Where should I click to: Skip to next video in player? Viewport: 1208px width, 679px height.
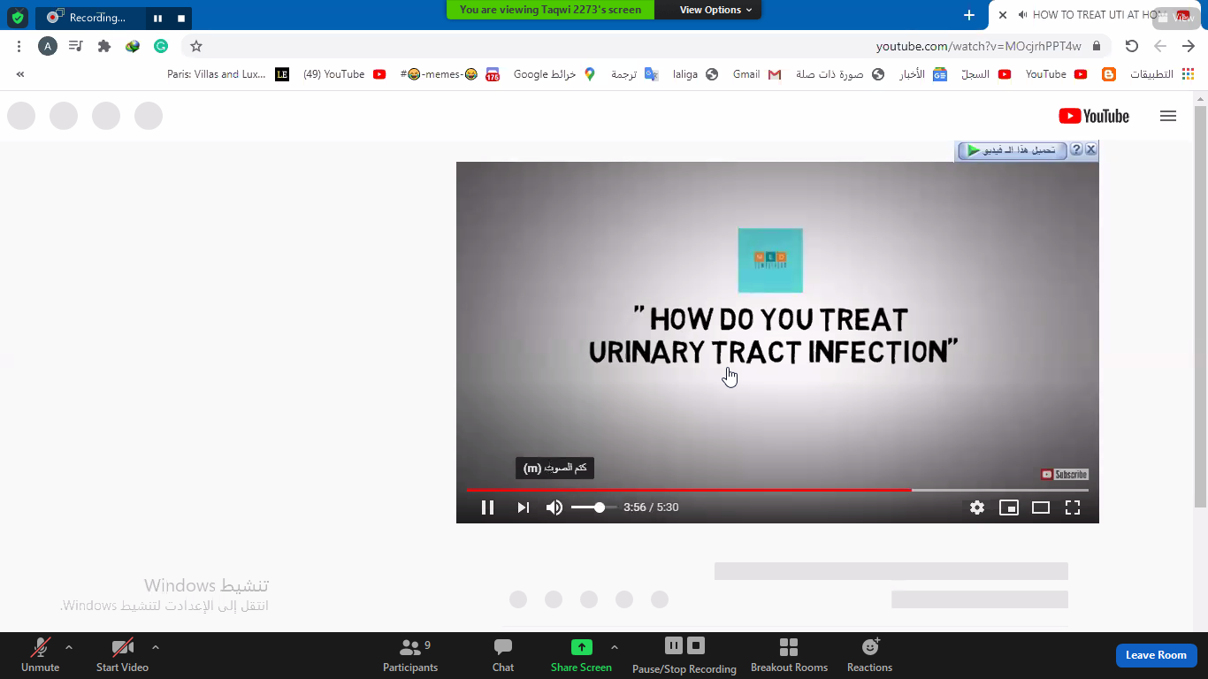click(524, 507)
